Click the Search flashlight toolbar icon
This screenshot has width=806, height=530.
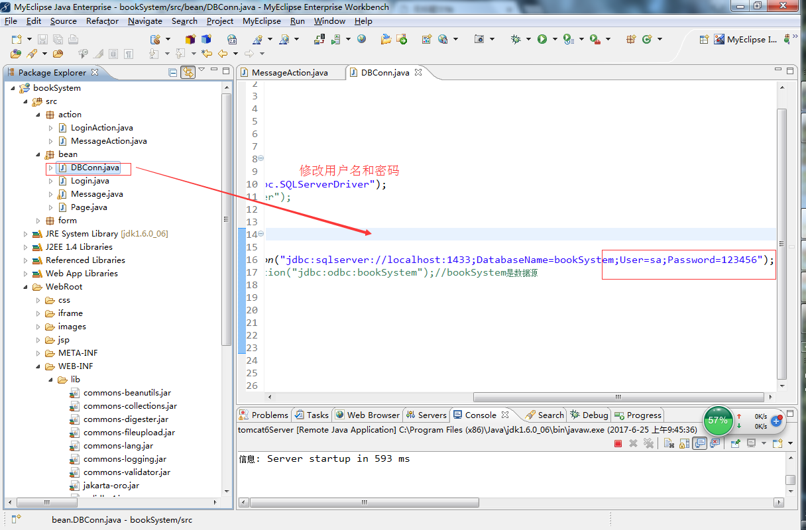[x=30, y=54]
